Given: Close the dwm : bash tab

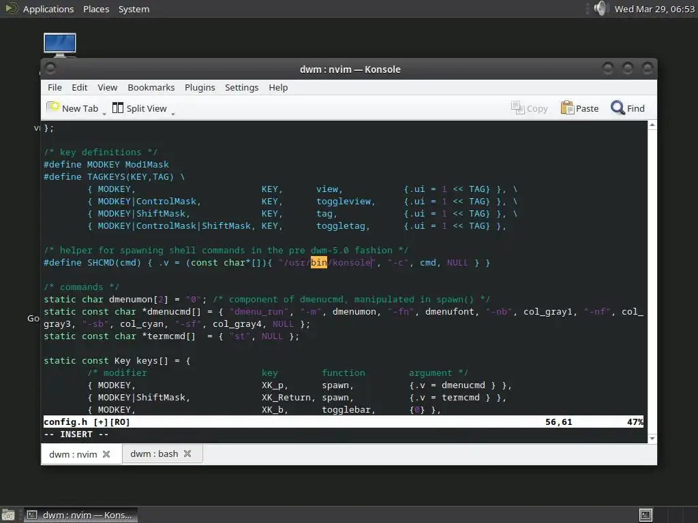Looking at the screenshot, I should (x=187, y=454).
